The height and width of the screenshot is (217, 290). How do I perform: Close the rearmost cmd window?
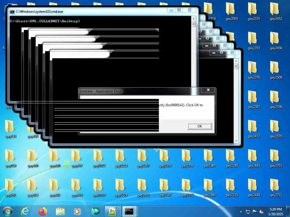coord(232,52)
